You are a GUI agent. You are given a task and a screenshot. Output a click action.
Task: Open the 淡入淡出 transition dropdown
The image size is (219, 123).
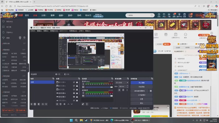click(122, 83)
